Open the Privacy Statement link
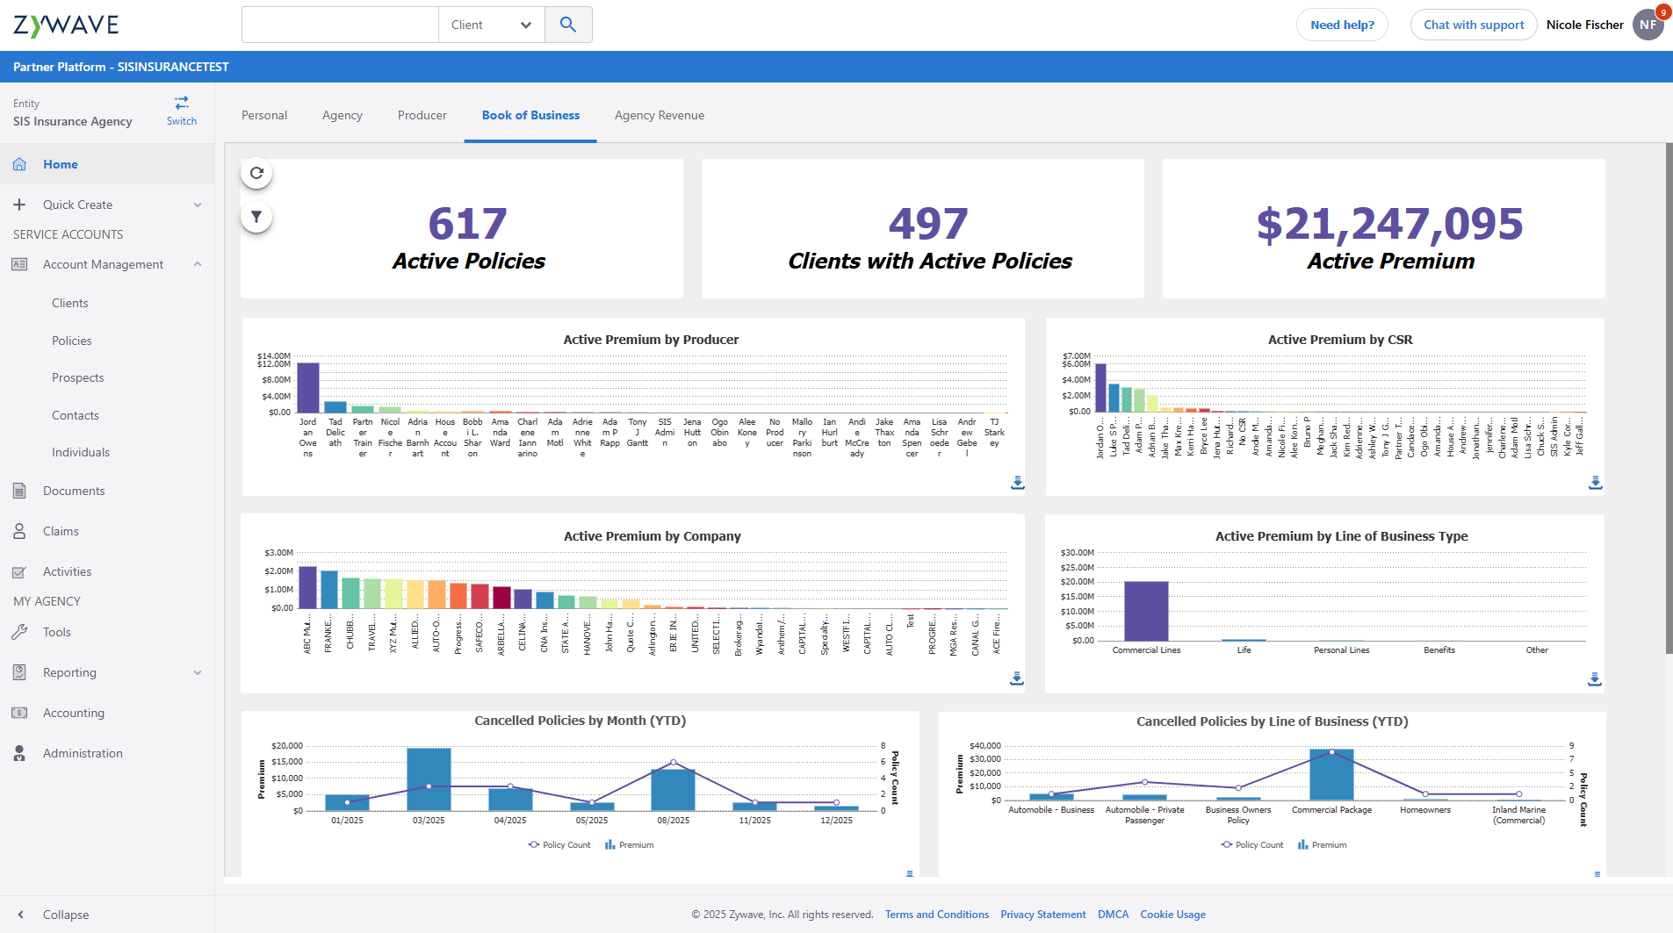 coord(1042,915)
